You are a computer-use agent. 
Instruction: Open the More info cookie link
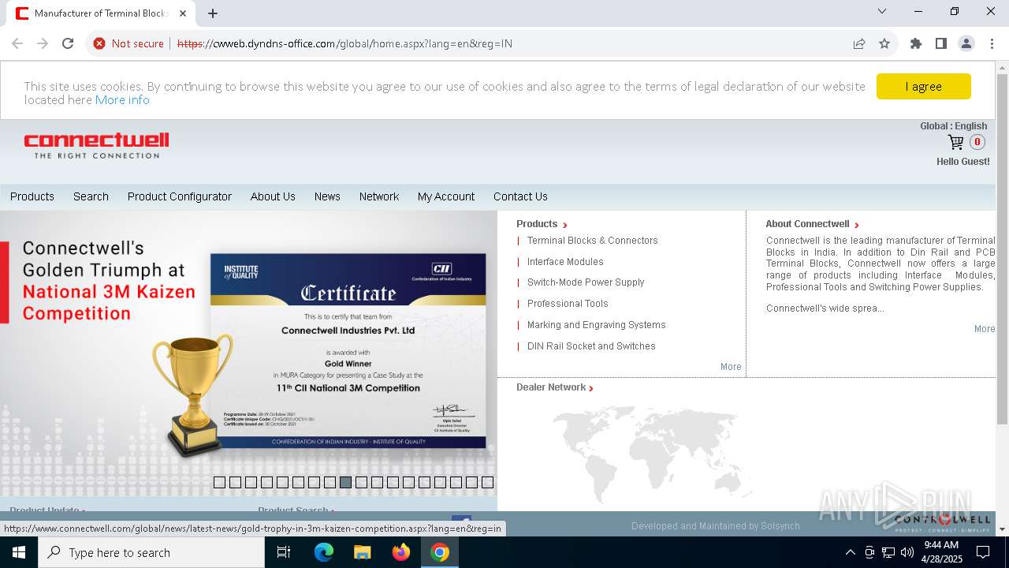tap(122, 100)
